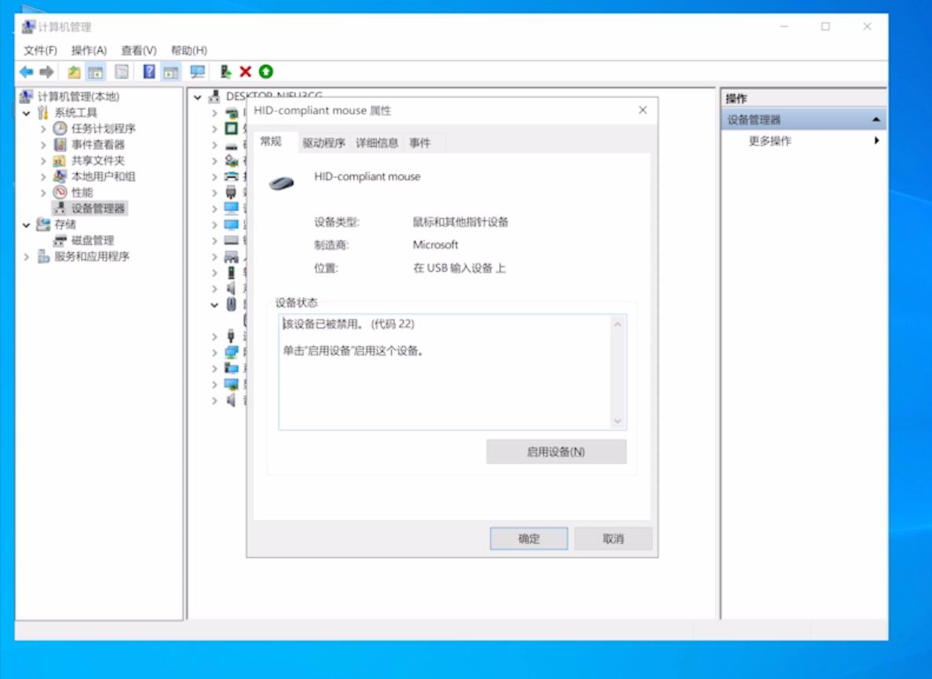Image resolution: width=932 pixels, height=679 pixels.
Task: Collapse the 设备管理器 section in actions pane
Action: click(x=876, y=120)
